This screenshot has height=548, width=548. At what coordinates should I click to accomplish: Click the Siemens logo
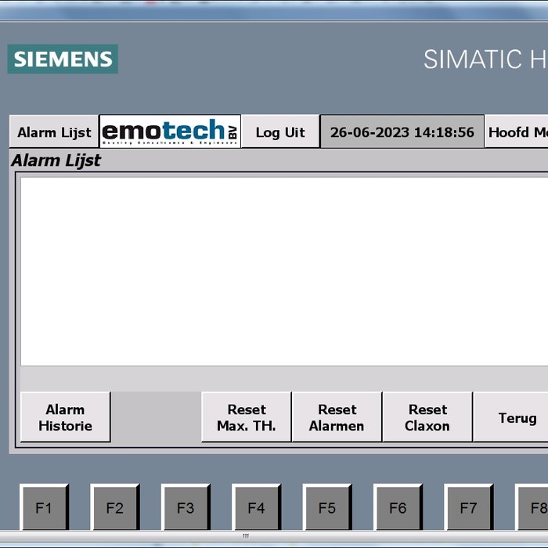[63, 59]
